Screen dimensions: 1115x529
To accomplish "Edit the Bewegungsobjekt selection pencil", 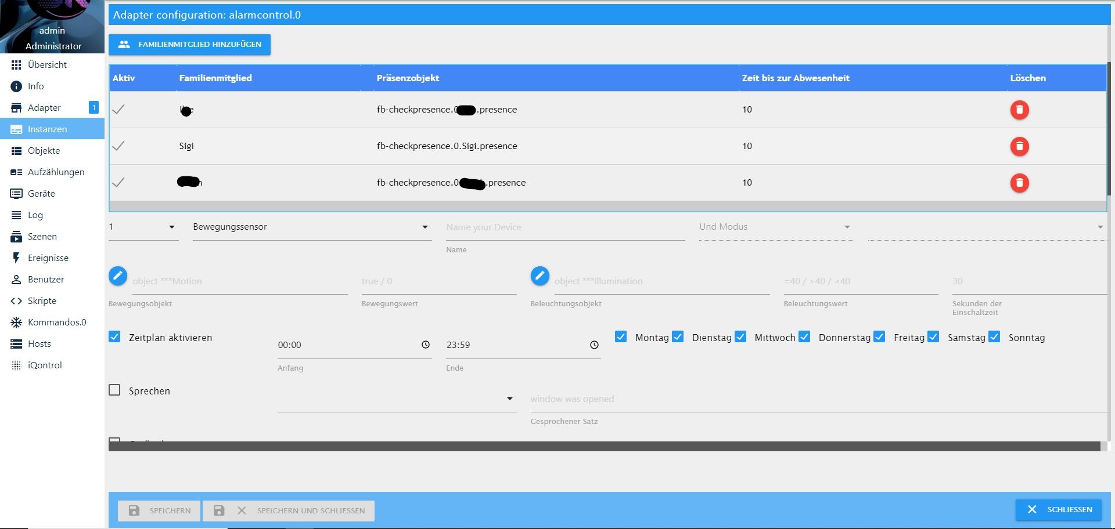I will tap(118, 276).
